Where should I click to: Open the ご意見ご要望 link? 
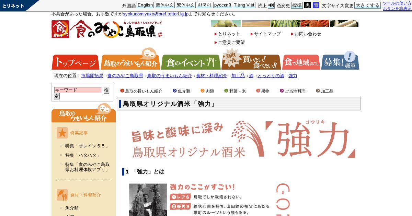(231, 43)
